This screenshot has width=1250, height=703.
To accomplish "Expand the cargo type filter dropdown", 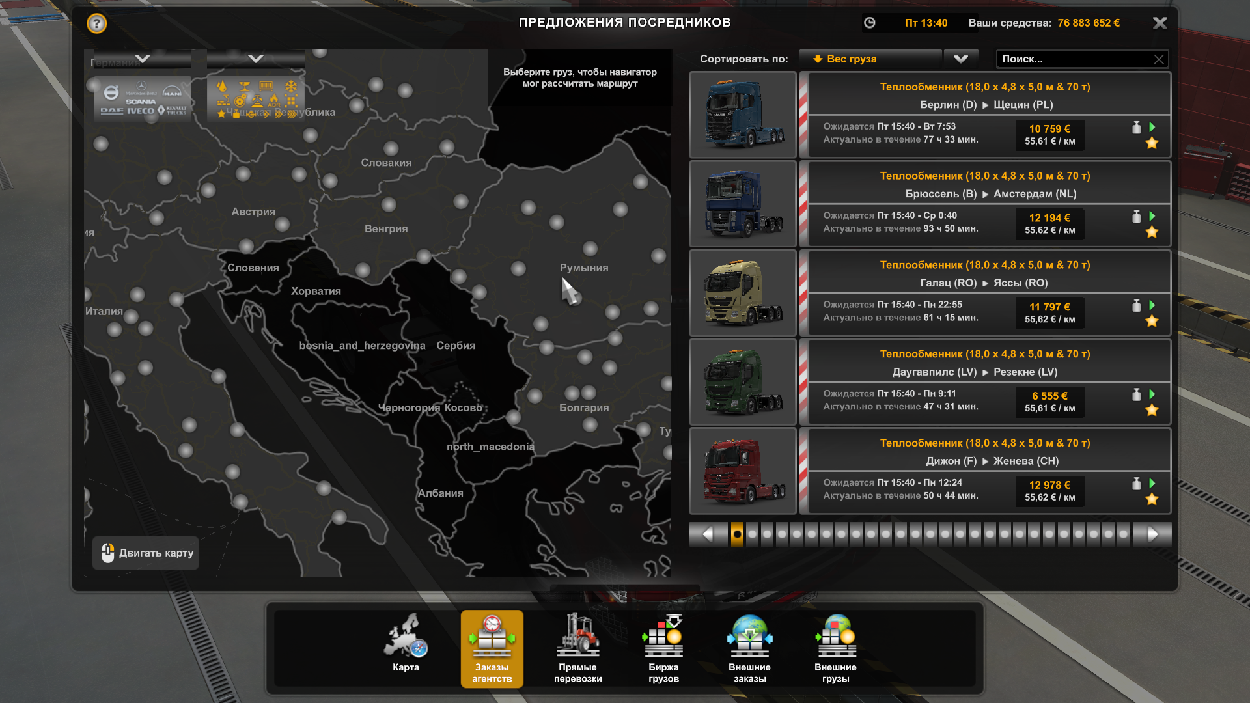I will tap(256, 59).
